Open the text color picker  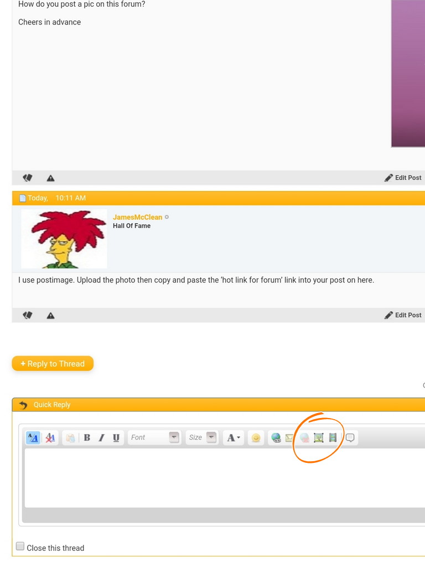[x=234, y=437]
